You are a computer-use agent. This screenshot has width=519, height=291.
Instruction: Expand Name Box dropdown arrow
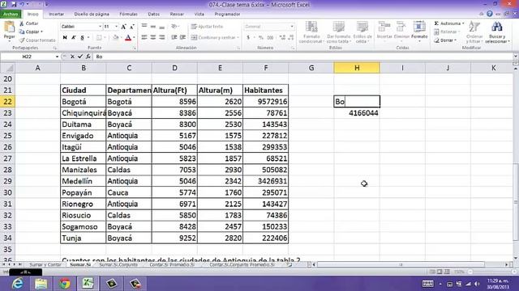pos(57,57)
